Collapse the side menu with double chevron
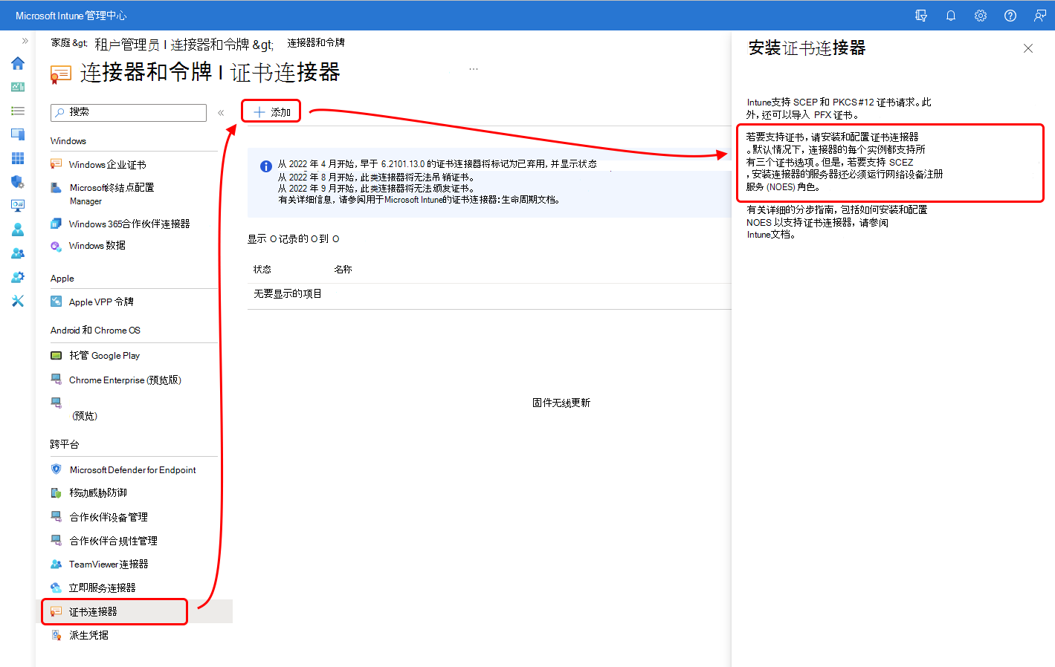 221,113
